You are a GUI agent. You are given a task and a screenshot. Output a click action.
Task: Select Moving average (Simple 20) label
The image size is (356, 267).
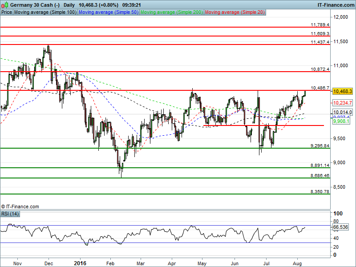coord(235,12)
